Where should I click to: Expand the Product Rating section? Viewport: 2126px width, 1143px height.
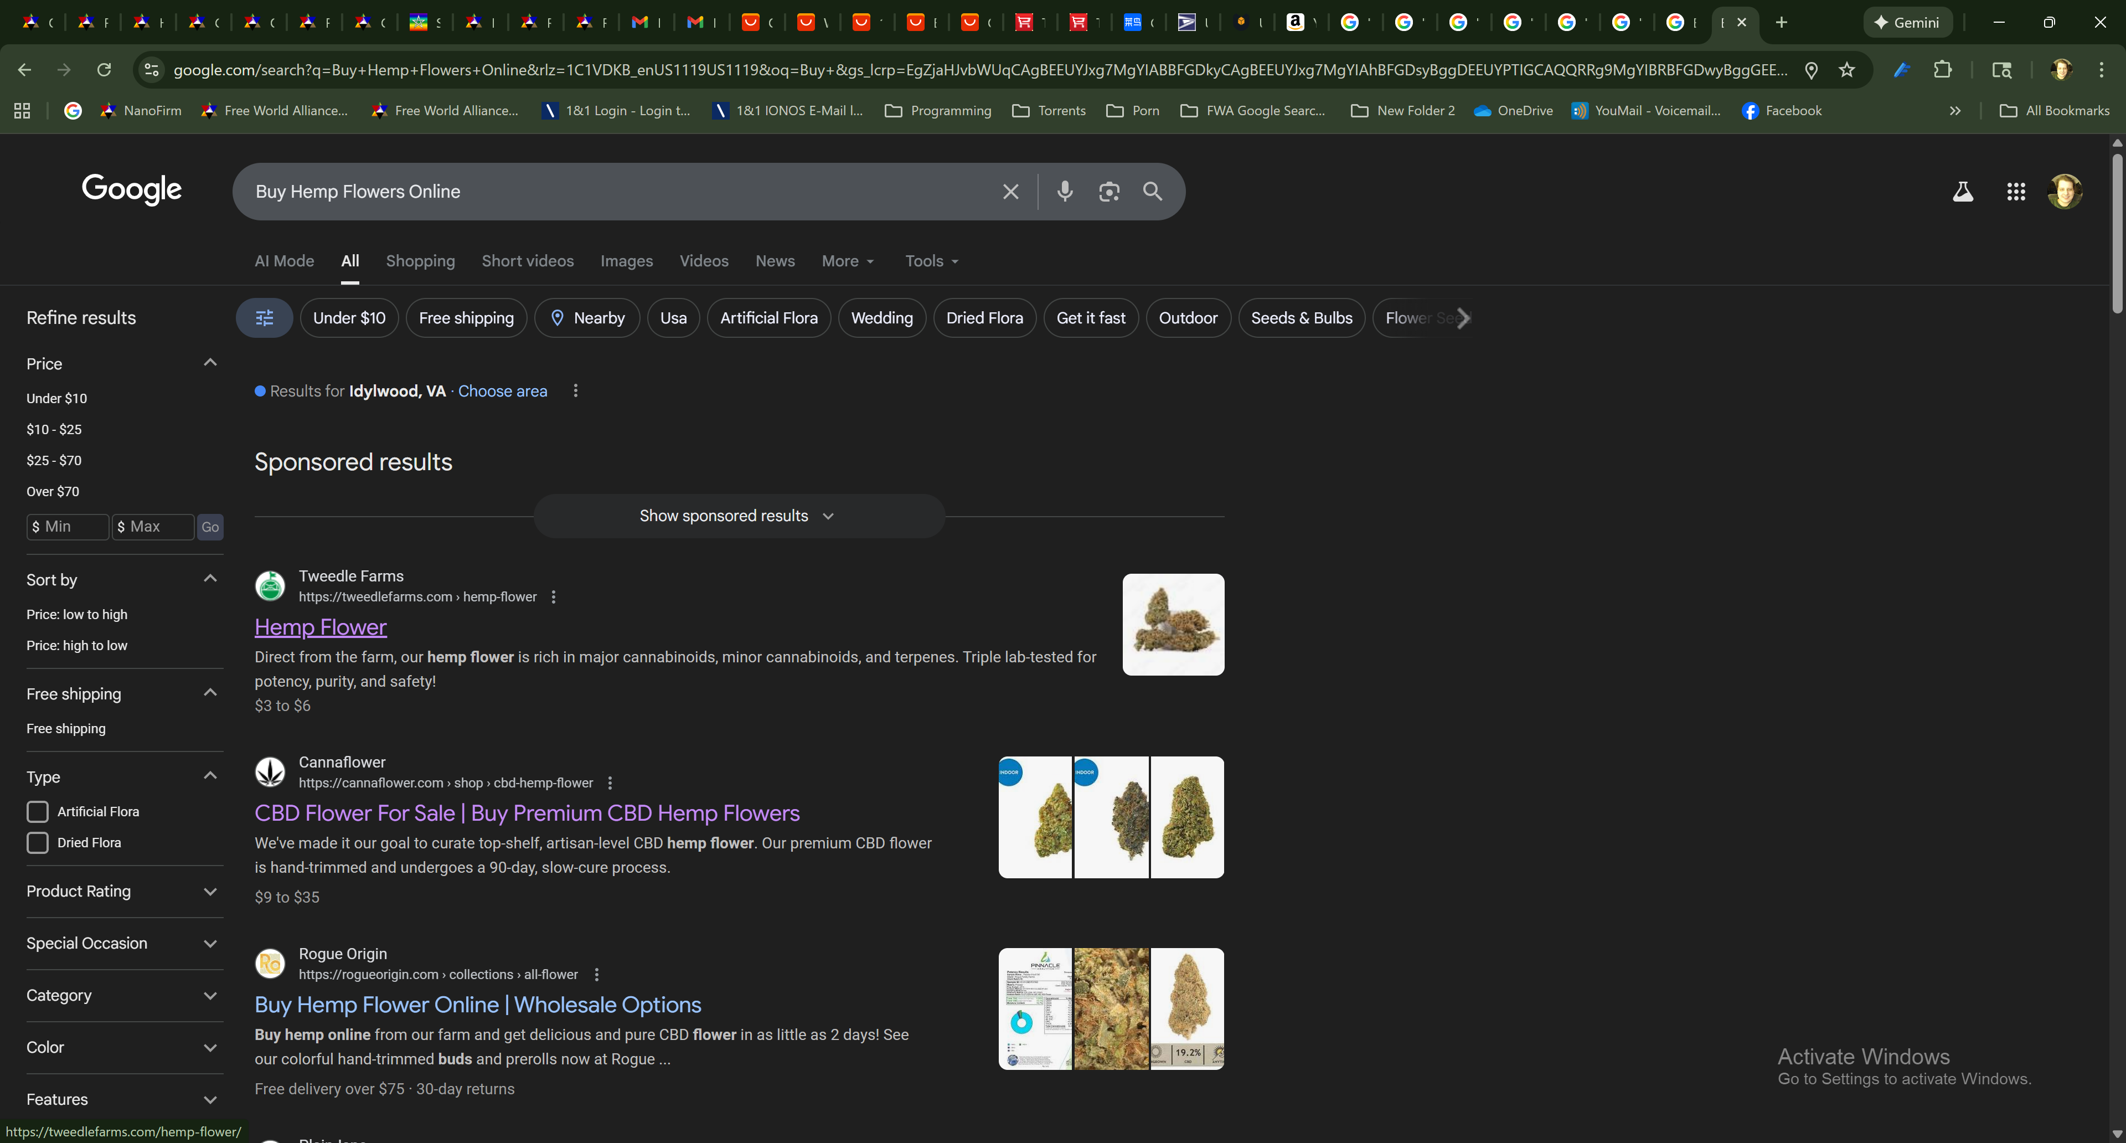[124, 891]
